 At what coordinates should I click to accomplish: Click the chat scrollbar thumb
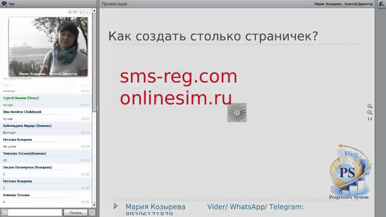[x=94, y=62]
